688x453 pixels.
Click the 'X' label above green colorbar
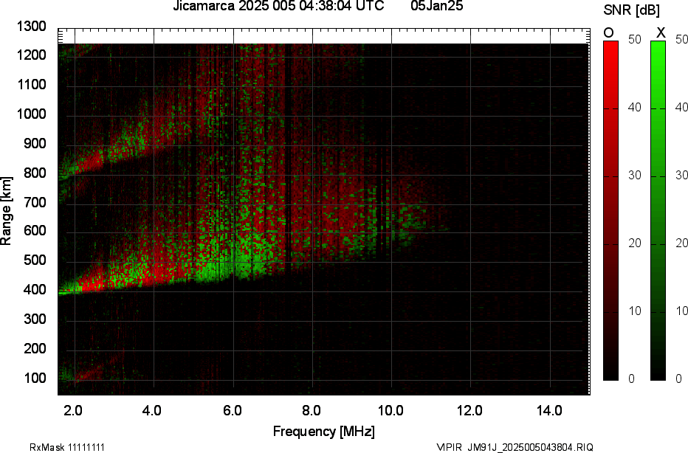point(661,33)
